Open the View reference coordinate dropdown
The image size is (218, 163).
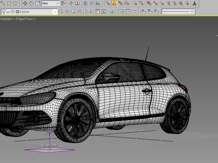click(x=50, y=3)
